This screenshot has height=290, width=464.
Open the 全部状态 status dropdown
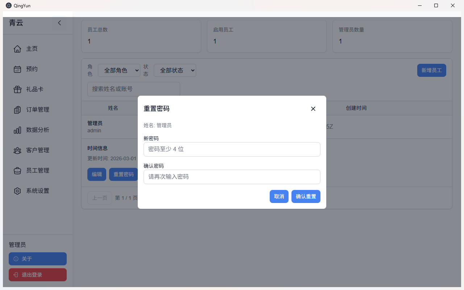click(175, 70)
